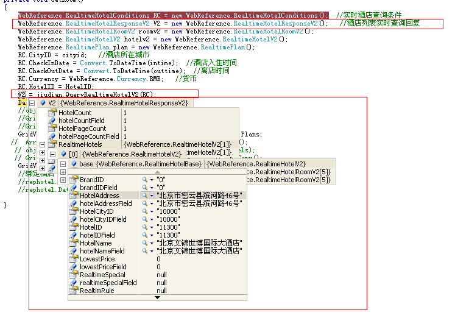Click the [0] array element icon
Screen dimensions: 455x318
[63, 154]
